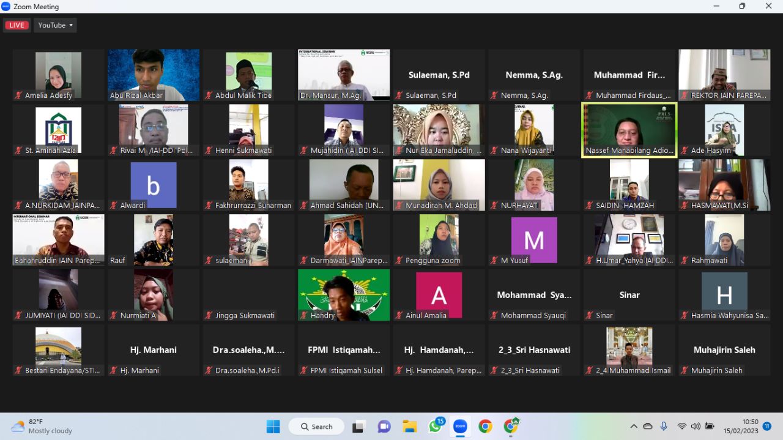The width and height of the screenshot is (783, 440).
Task: Click the microphone icon in system tray
Action: [664, 427]
